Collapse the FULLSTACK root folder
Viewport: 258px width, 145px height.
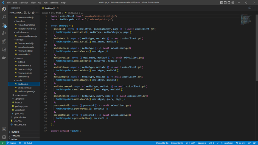(x=16, y=13)
